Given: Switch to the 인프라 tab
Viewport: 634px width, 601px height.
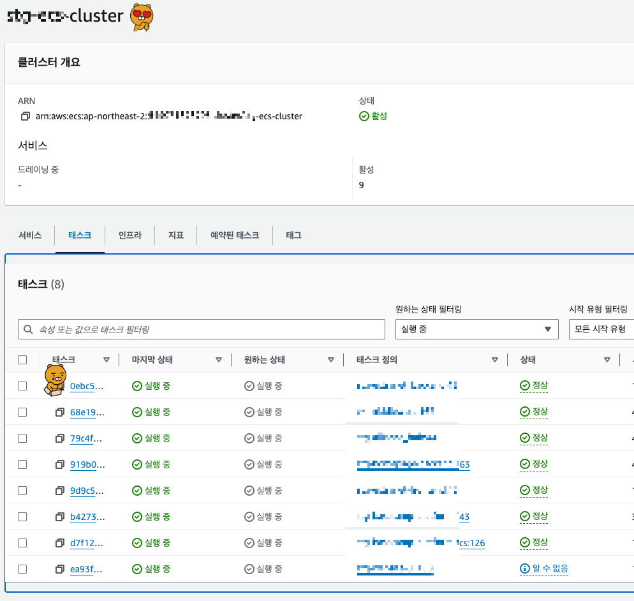Looking at the screenshot, I should tap(129, 235).
